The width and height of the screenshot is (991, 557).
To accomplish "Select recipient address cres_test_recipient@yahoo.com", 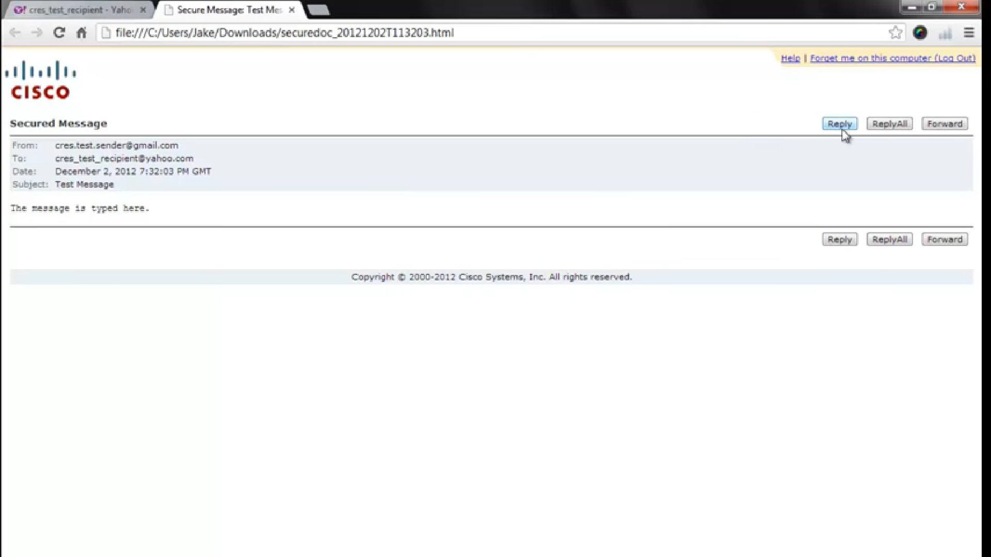I will [x=124, y=158].
